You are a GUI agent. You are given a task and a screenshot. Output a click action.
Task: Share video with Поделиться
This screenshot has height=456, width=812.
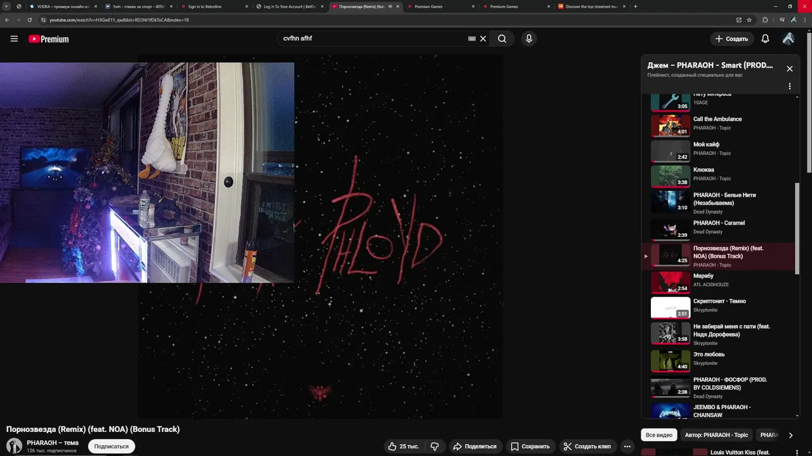475,446
